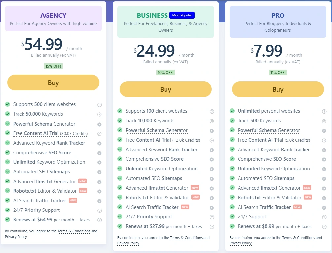Click the Buy button for the Agency plan

(x=53, y=83)
